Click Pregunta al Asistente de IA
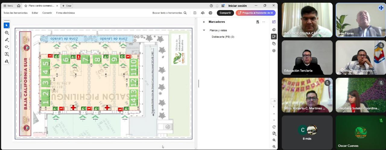Viewport: 386px width, 150px height. pyautogui.click(x=255, y=13)
